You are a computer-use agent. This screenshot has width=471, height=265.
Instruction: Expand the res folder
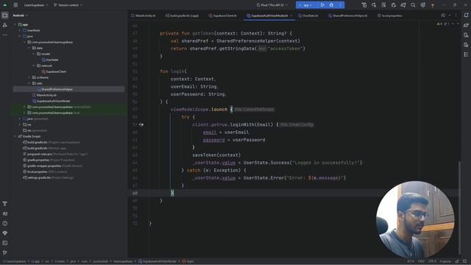(20, 124)
